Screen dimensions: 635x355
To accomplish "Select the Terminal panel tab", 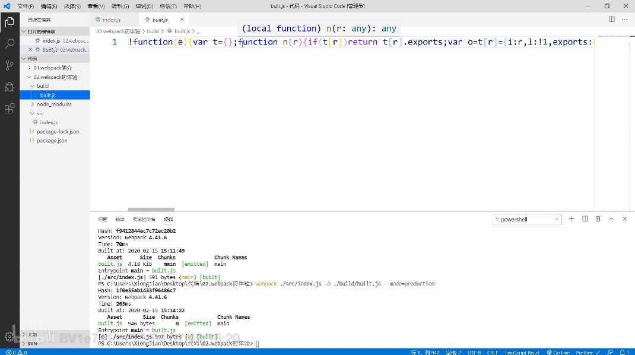I will [169, 219].
